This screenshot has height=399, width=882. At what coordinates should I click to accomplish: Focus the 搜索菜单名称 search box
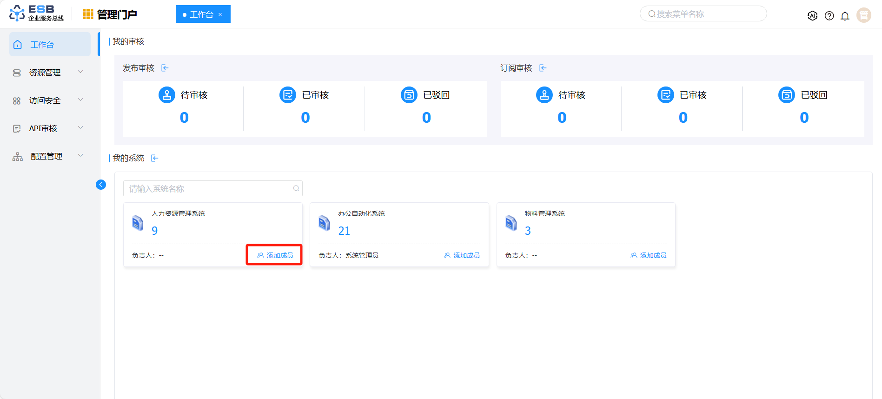(707, 14)
